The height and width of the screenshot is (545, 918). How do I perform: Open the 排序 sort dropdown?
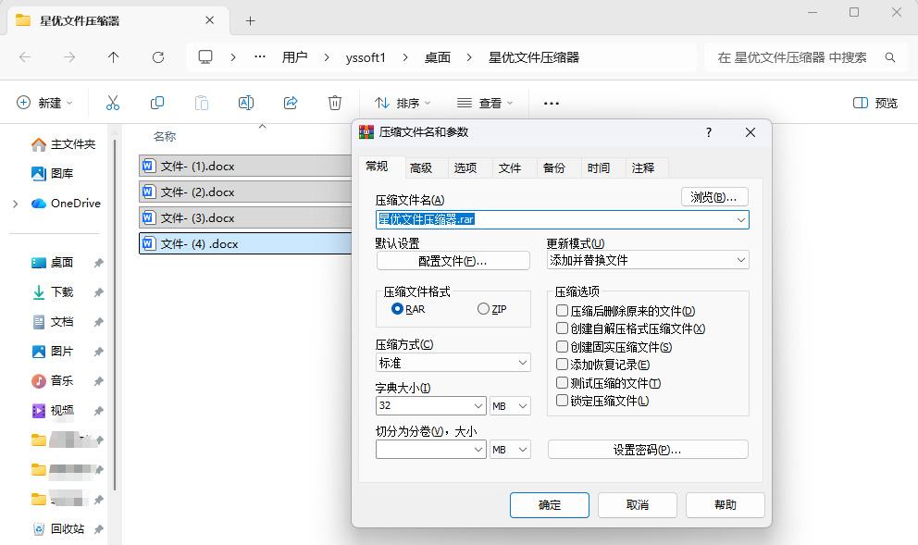403,103
